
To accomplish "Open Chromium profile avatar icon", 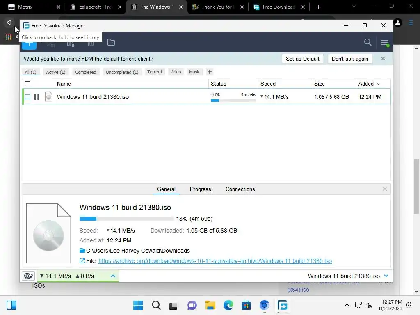I will [398, 23].
